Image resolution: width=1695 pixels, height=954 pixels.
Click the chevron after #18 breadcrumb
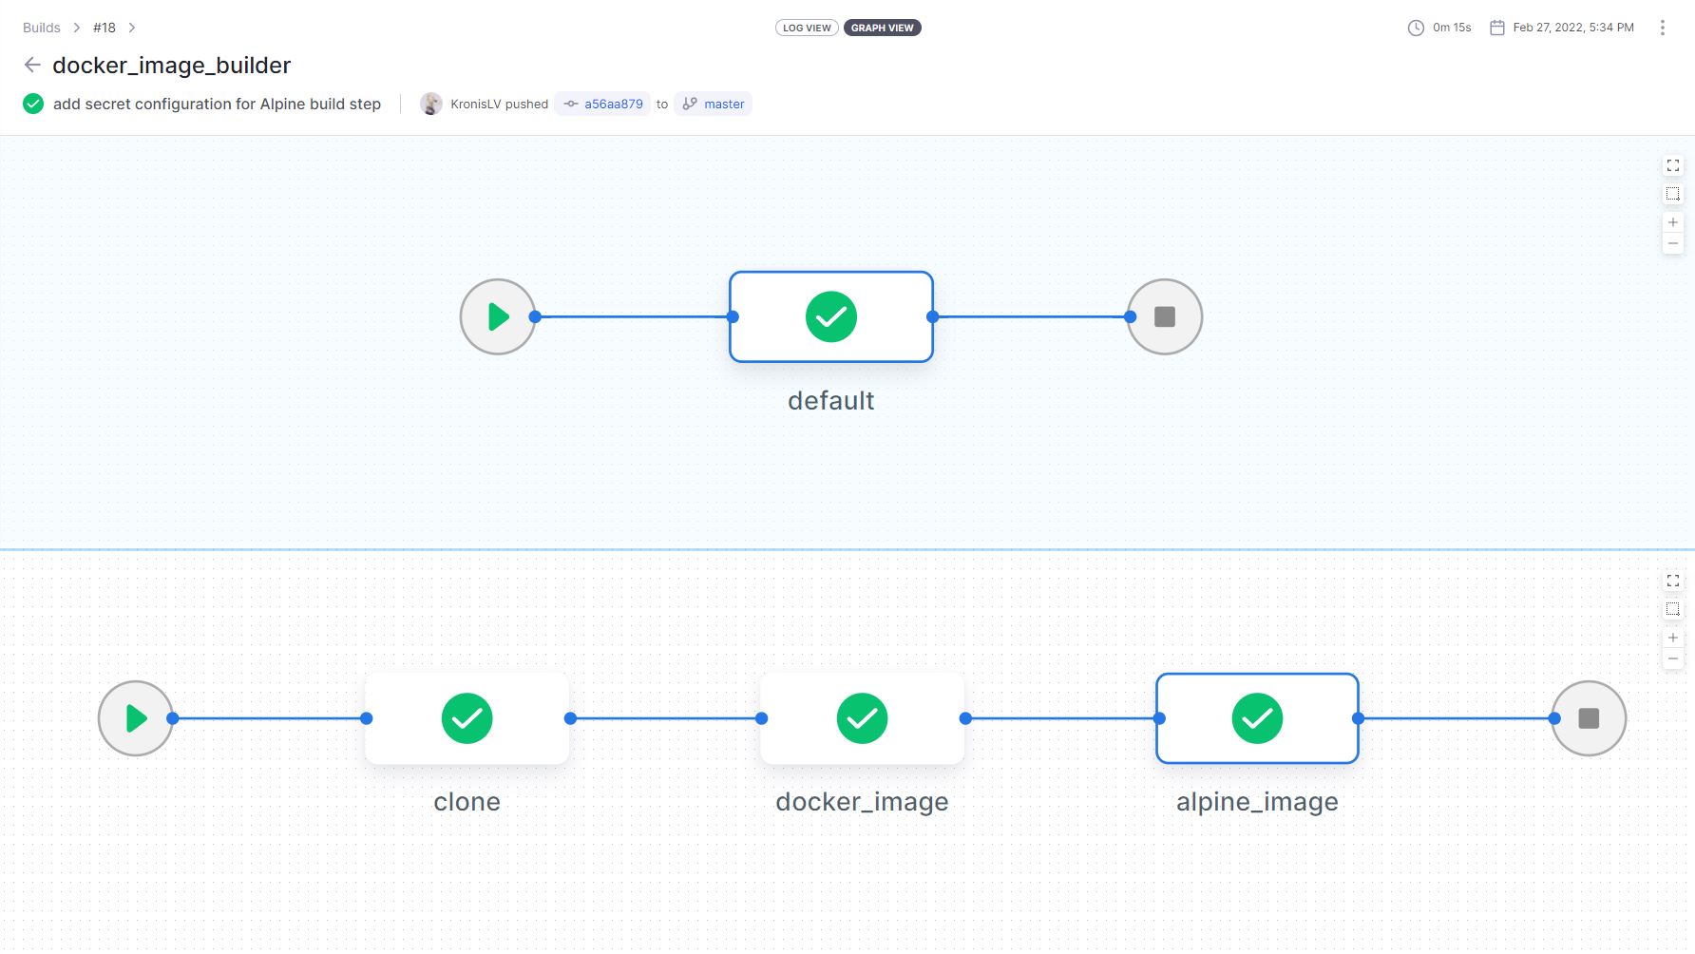tap(132, 28)
